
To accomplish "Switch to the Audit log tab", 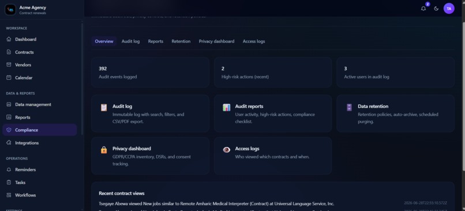I will pyautogui.click(x=130, y=41).
